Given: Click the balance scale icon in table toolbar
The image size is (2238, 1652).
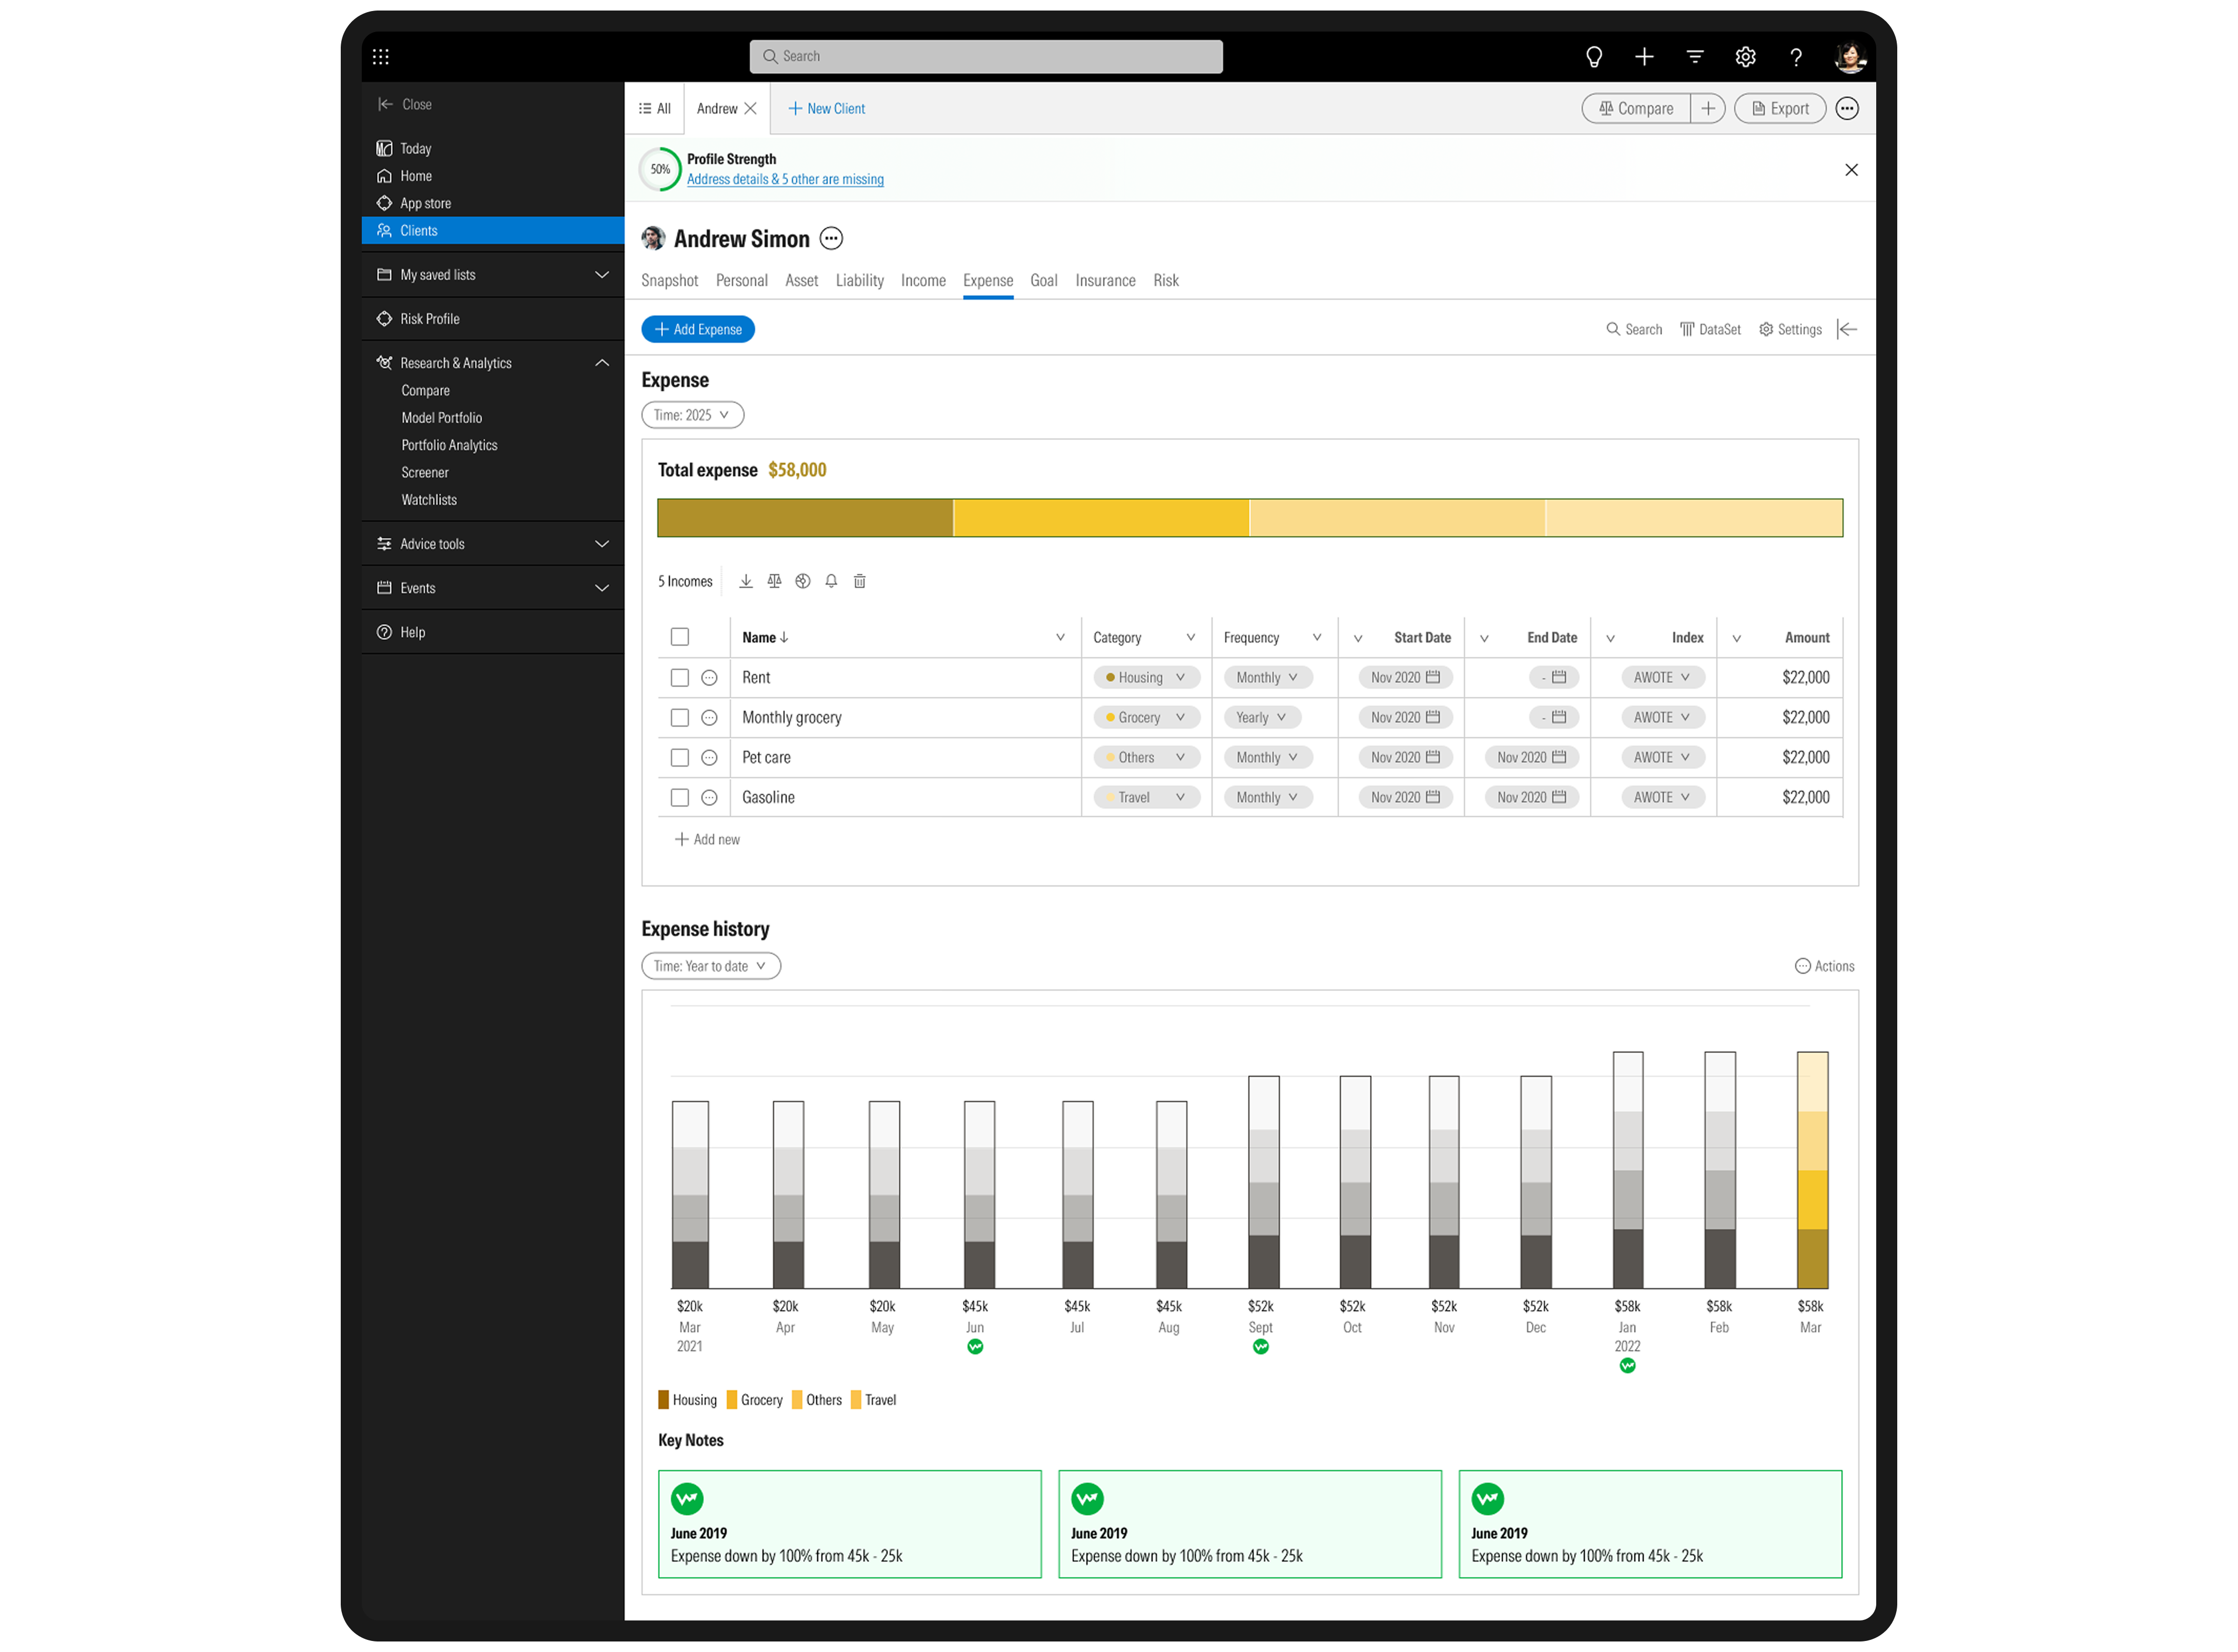Looking at the screenshot, I should coord(774,581).
